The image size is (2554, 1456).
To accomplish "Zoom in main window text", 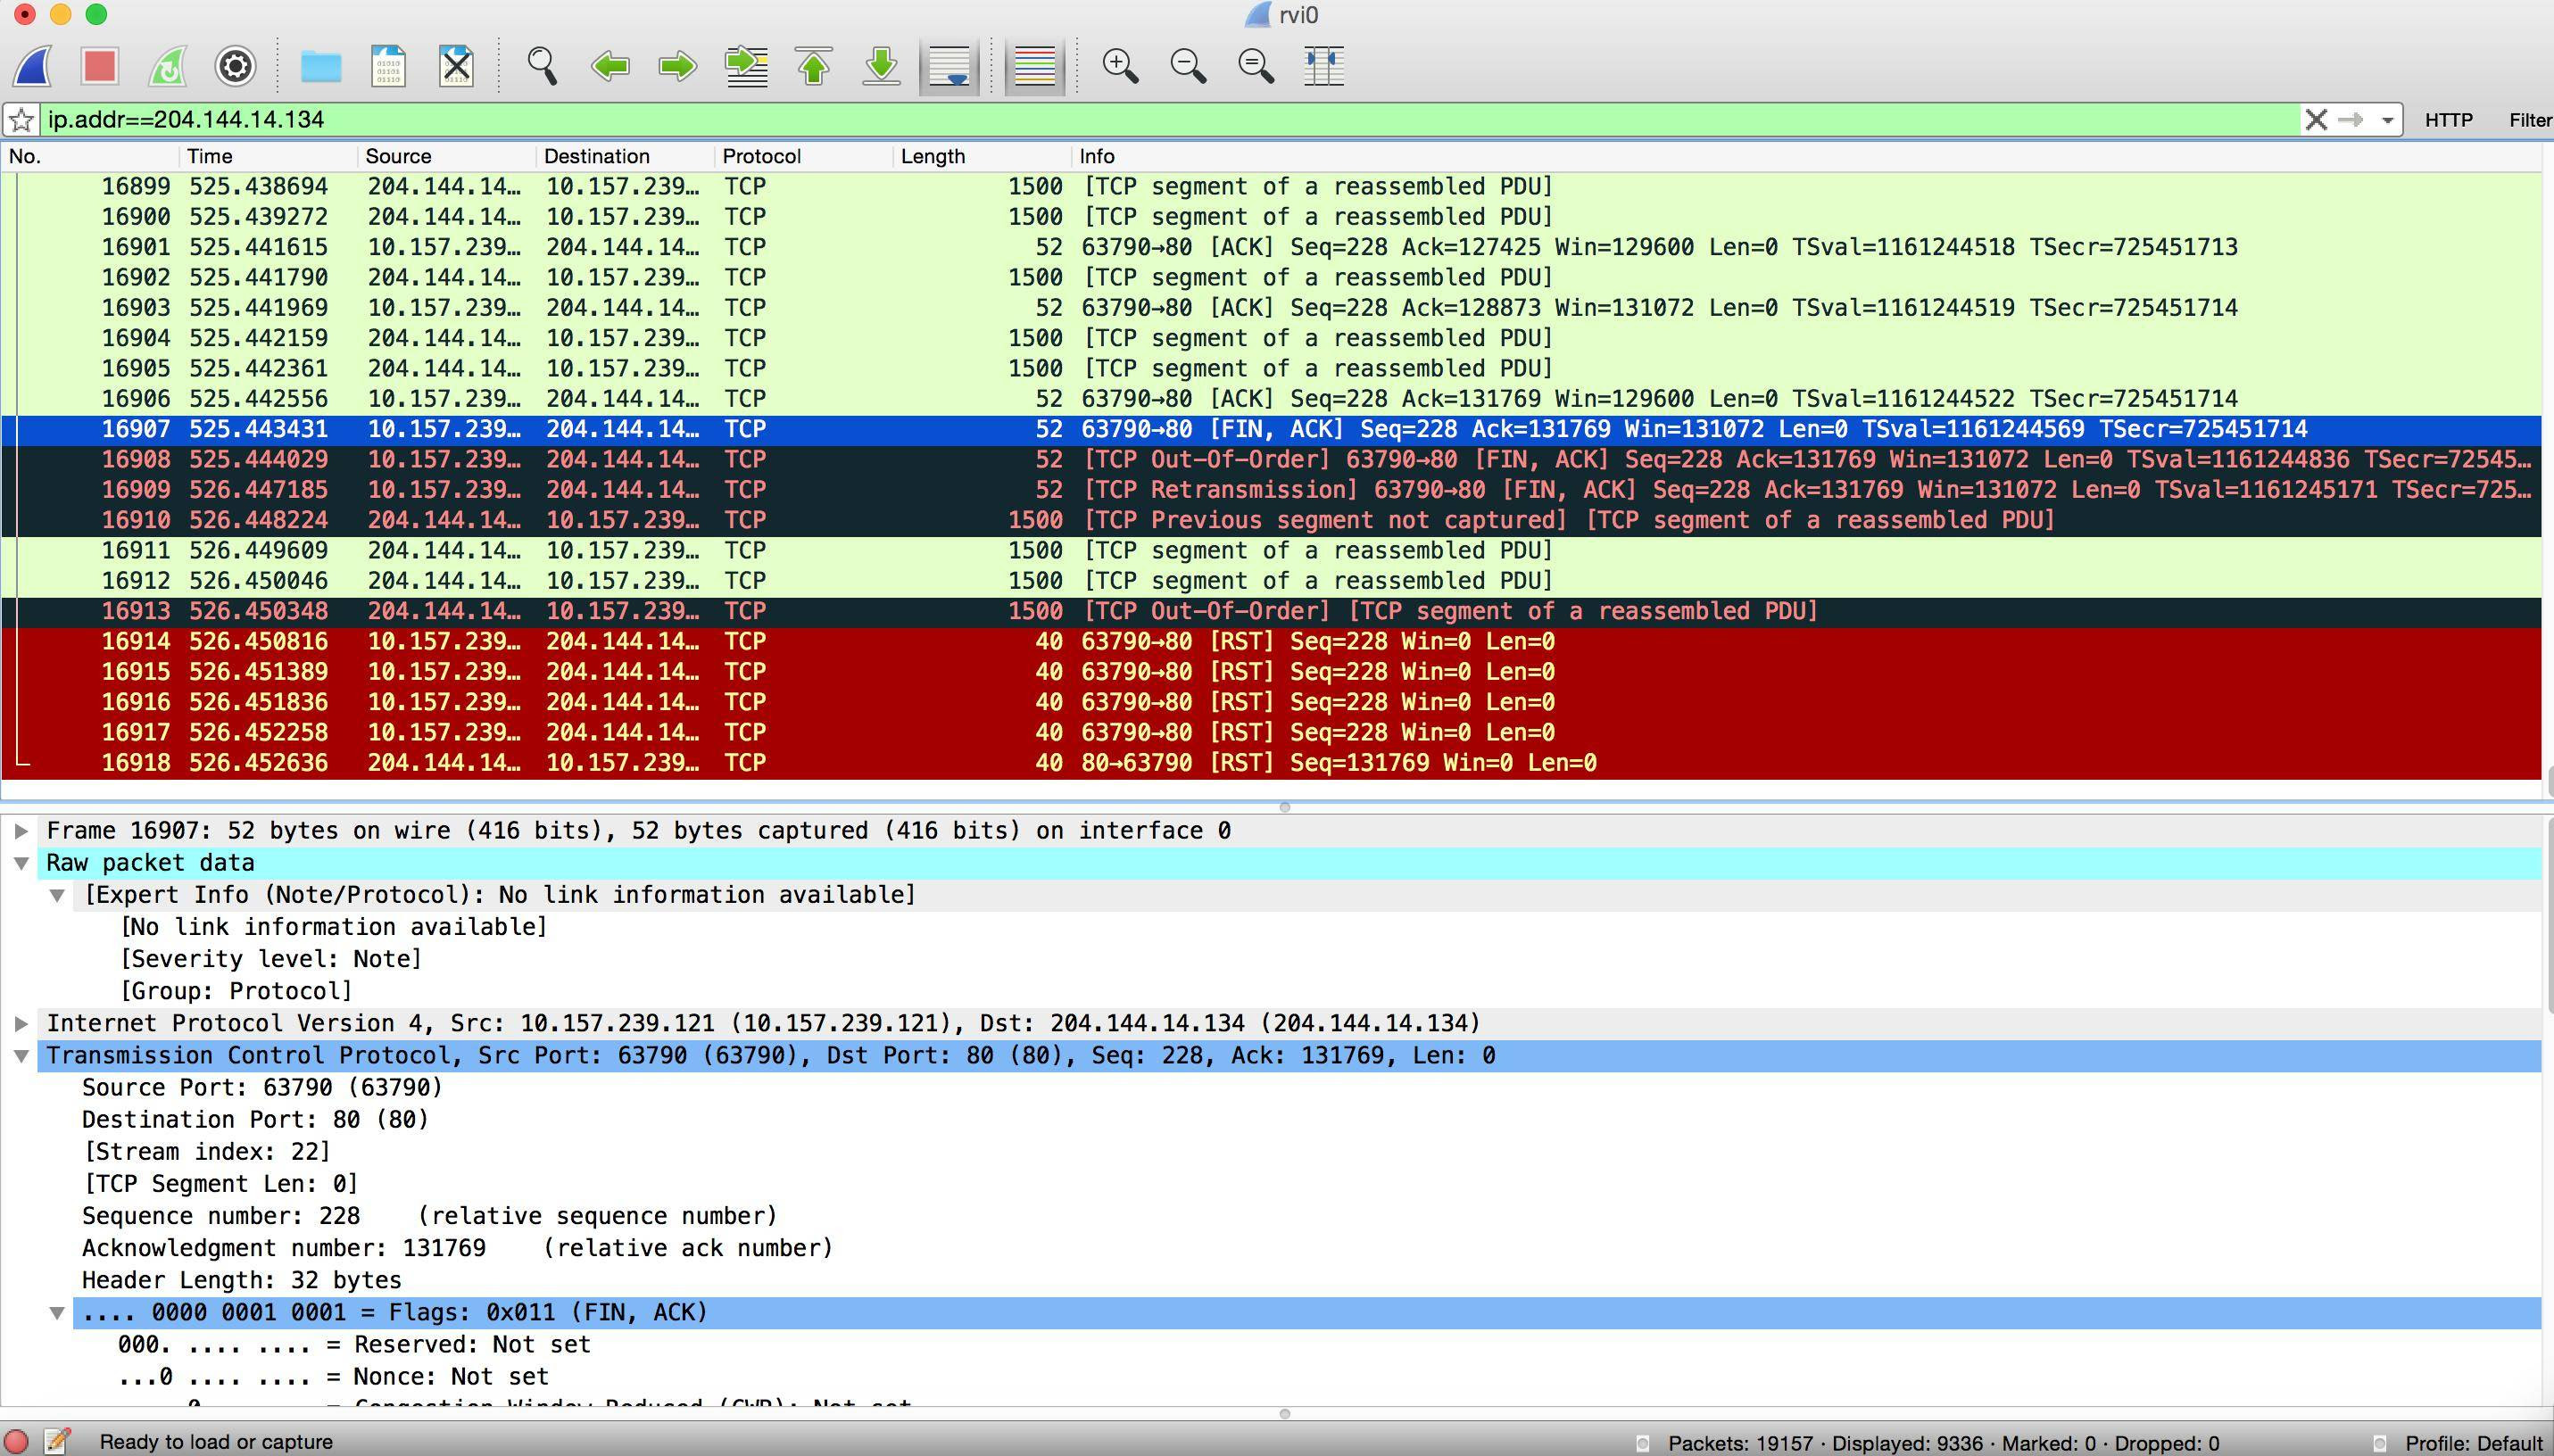I will coord(1120,67).
